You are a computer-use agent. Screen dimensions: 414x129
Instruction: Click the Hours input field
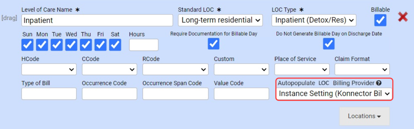pyautogui.click(x=144, y=45)
